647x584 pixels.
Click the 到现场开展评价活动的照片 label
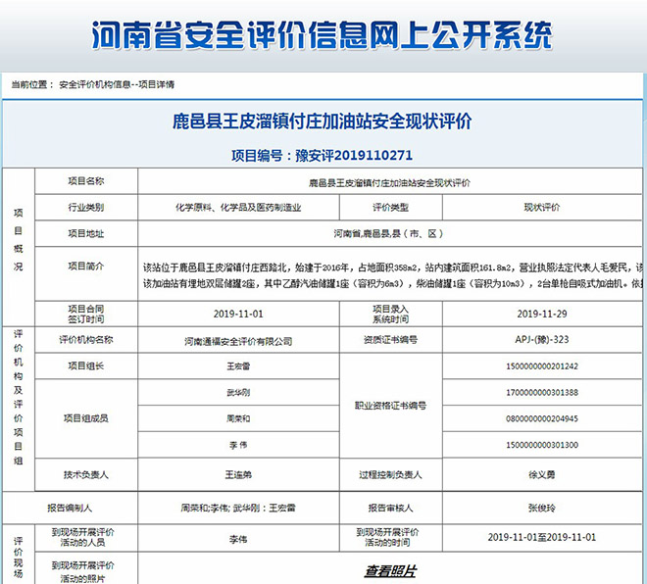[x=83, y=571]
